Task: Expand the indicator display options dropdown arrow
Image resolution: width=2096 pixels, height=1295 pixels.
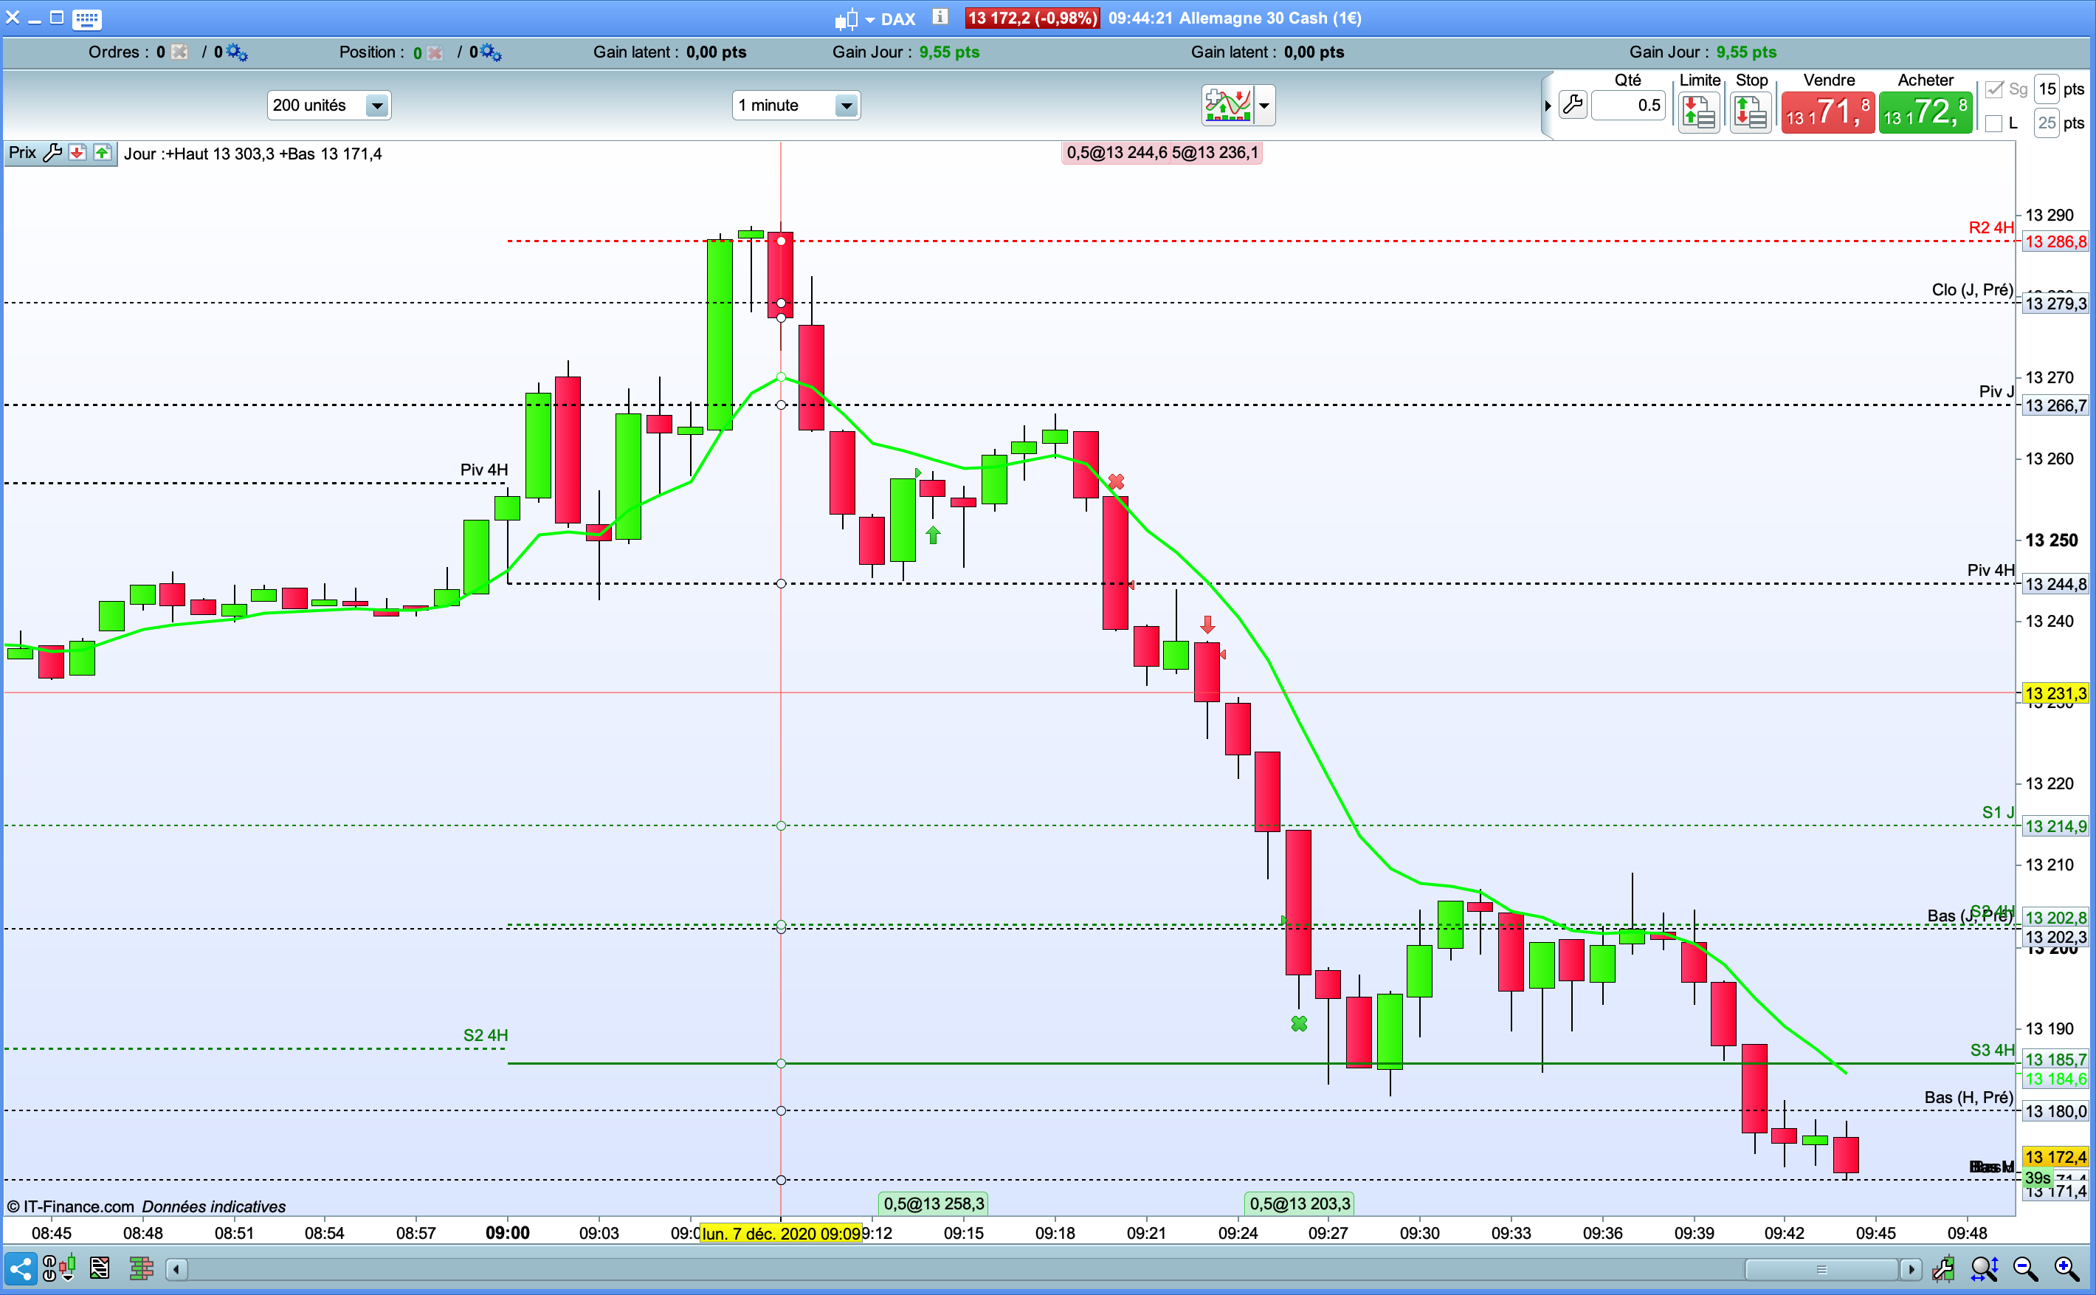Action: pos(1264,106)
